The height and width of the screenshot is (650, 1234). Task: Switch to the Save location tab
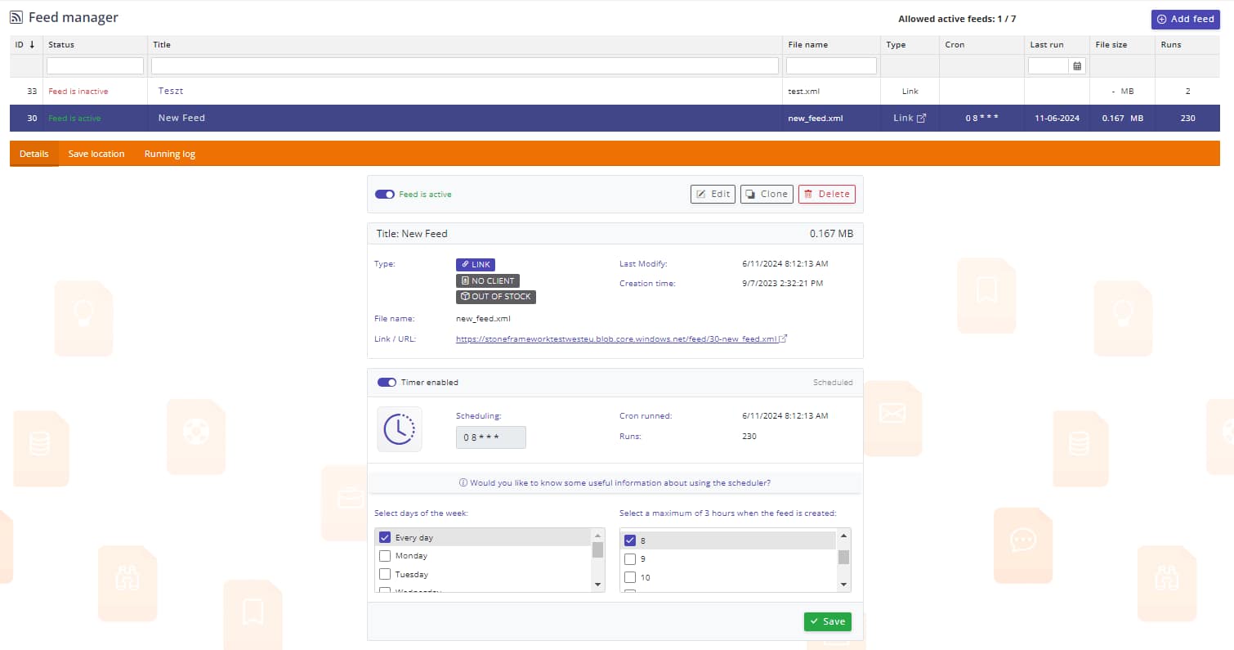coord(96,154)
